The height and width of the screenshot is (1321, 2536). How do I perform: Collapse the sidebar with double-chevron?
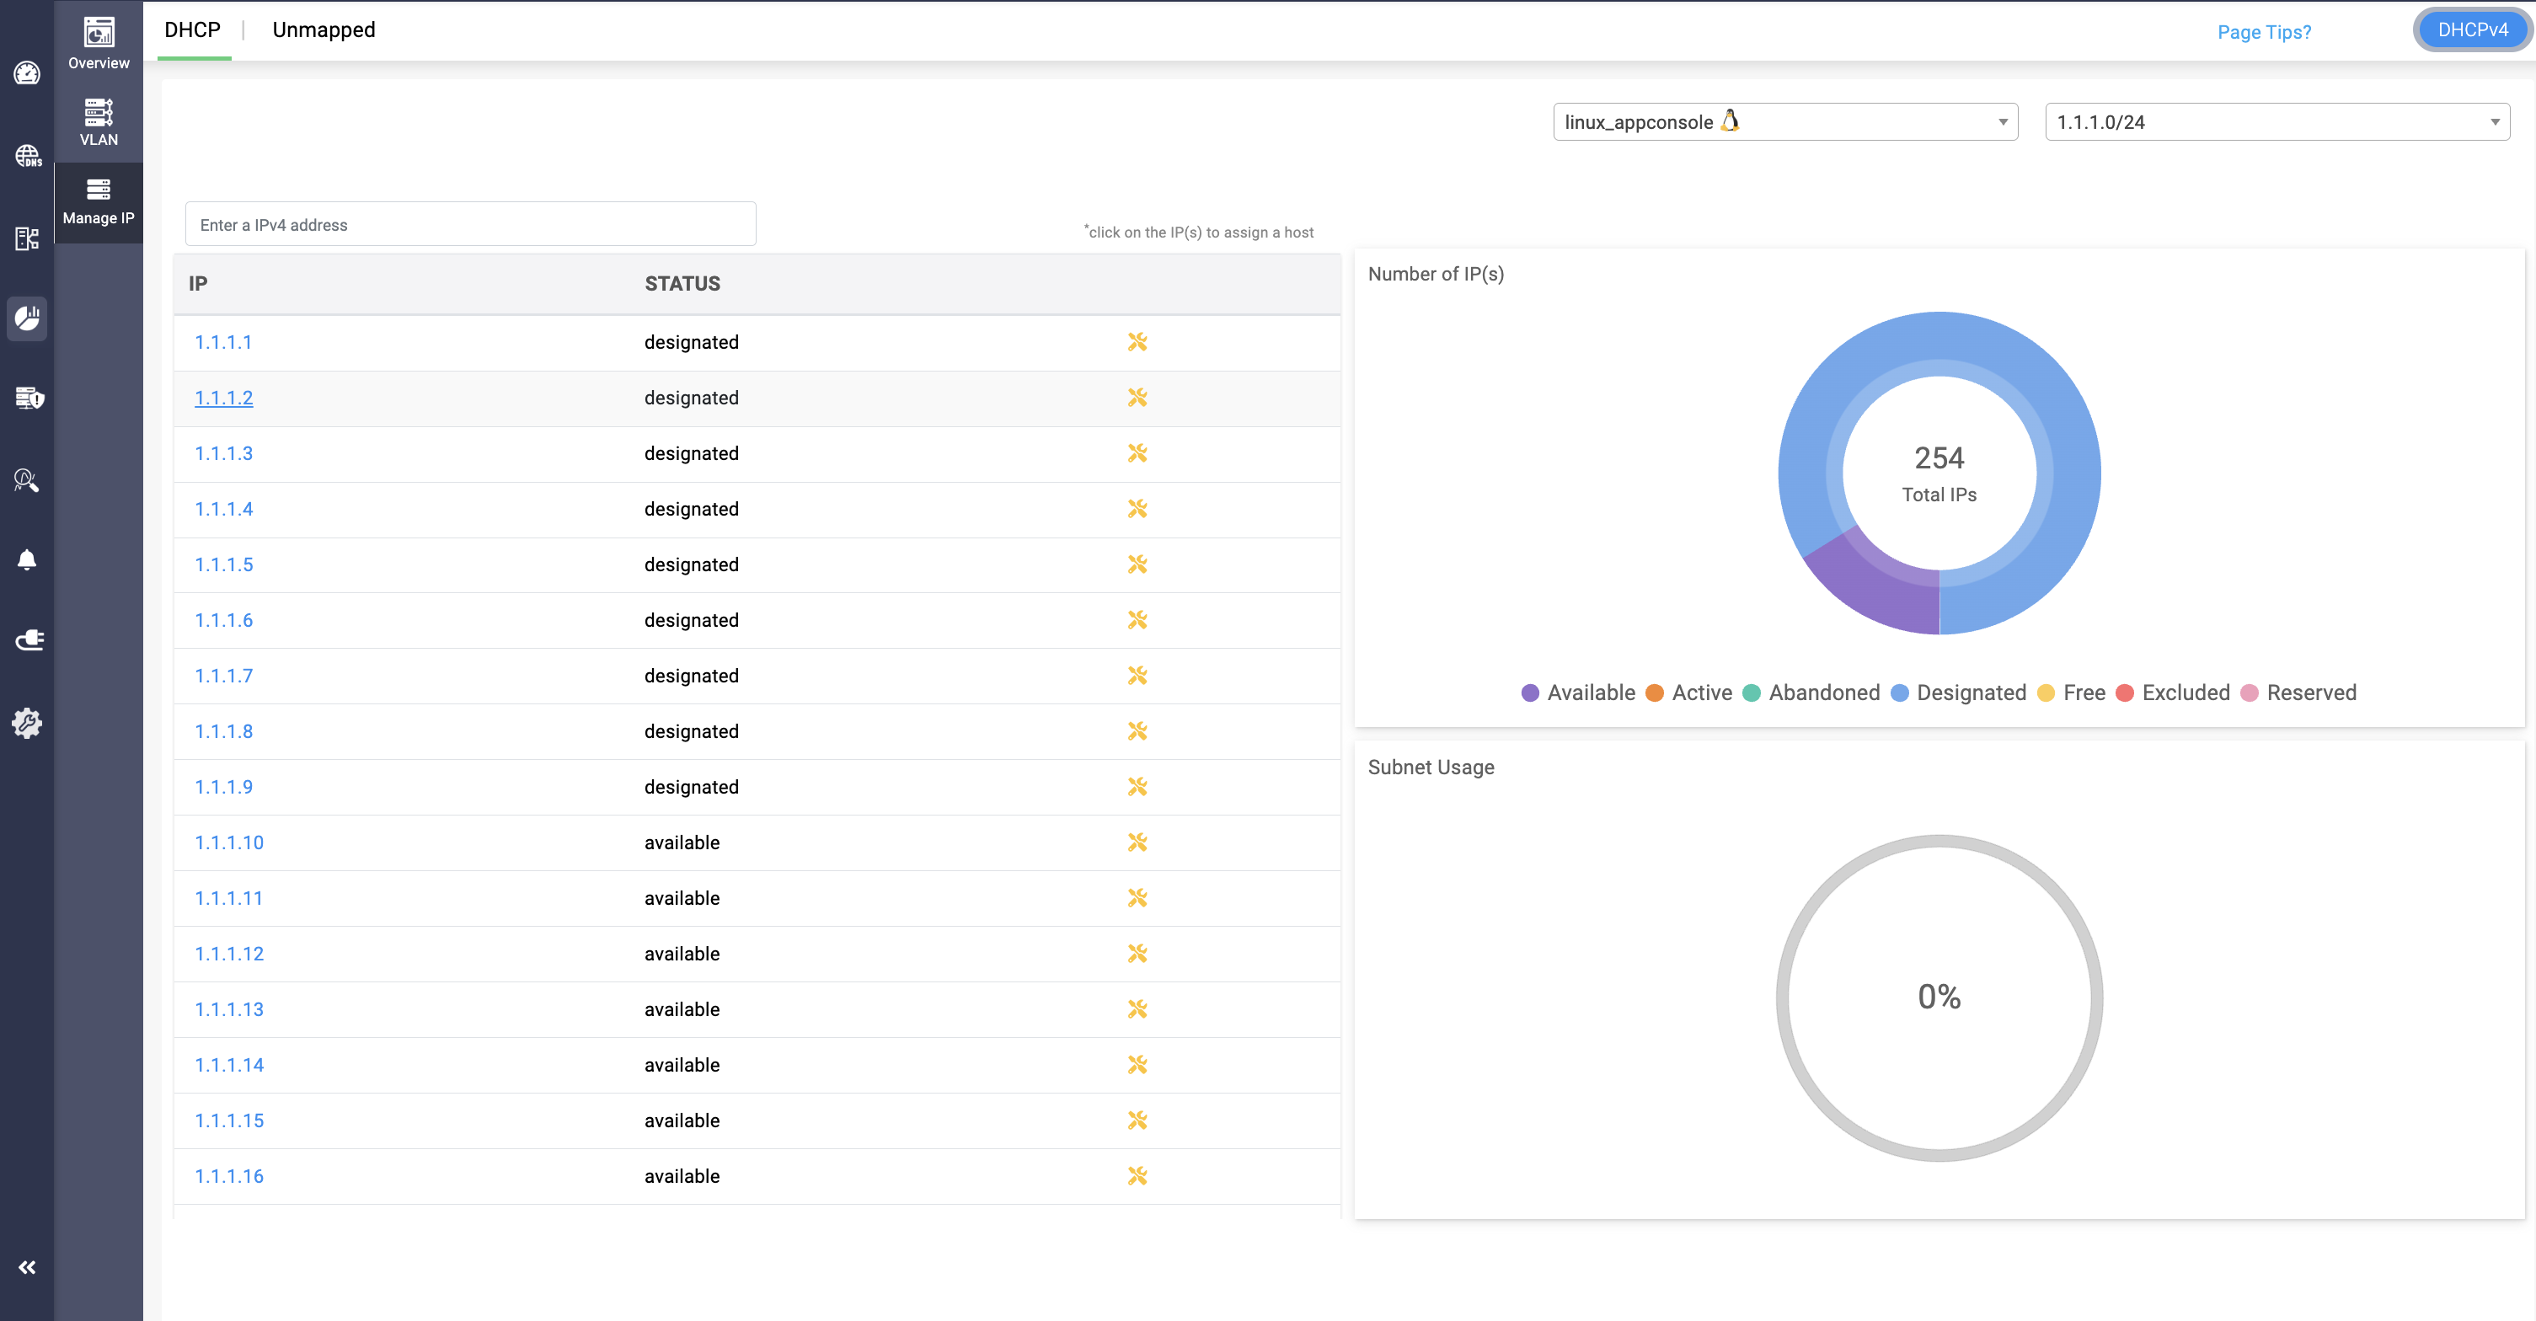[27, 1267]
